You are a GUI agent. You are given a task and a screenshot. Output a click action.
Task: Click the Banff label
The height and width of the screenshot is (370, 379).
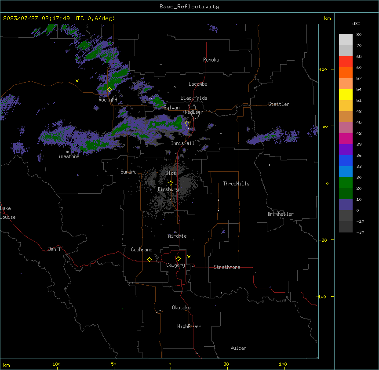tap(55, 249)
